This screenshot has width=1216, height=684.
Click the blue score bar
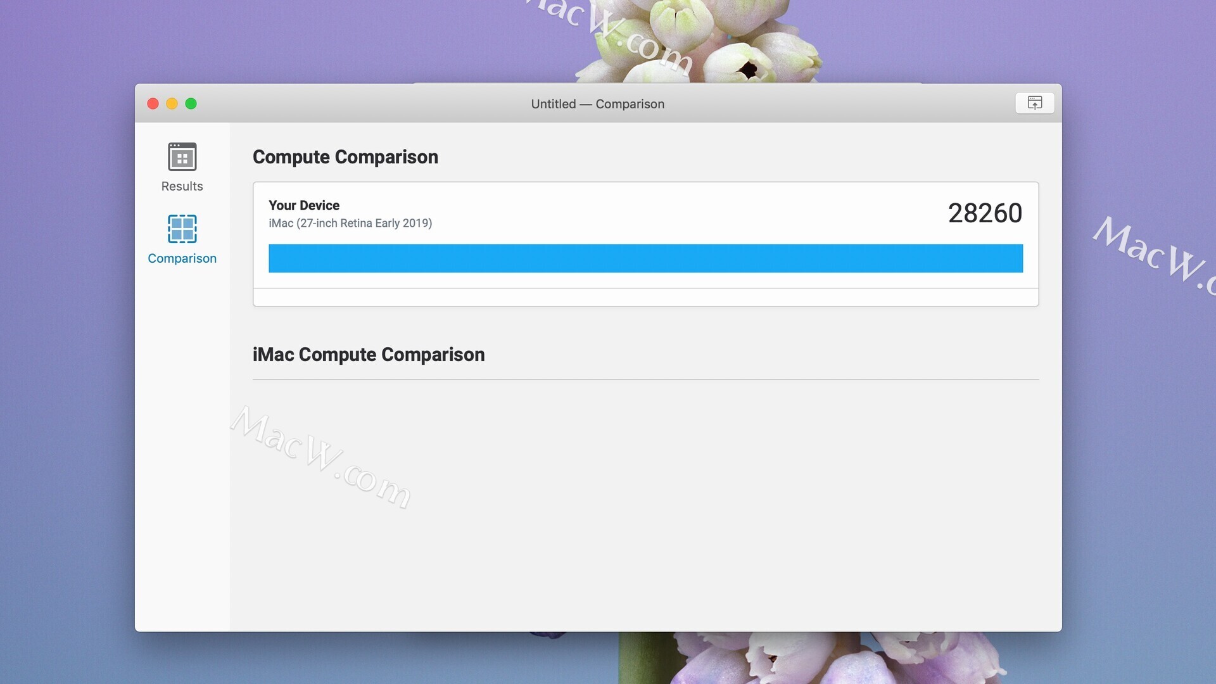[645, 258]
